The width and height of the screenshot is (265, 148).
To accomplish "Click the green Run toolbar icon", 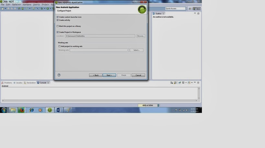I will (x=48, y=9).
